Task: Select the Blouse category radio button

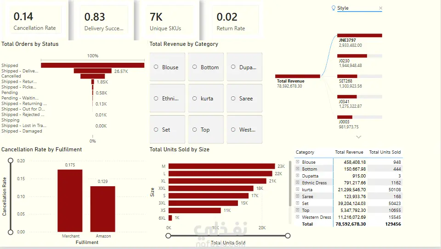Action: tap(156, 67)
